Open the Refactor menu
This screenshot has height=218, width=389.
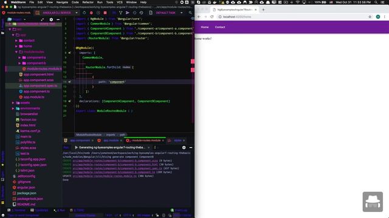(88, 2)
